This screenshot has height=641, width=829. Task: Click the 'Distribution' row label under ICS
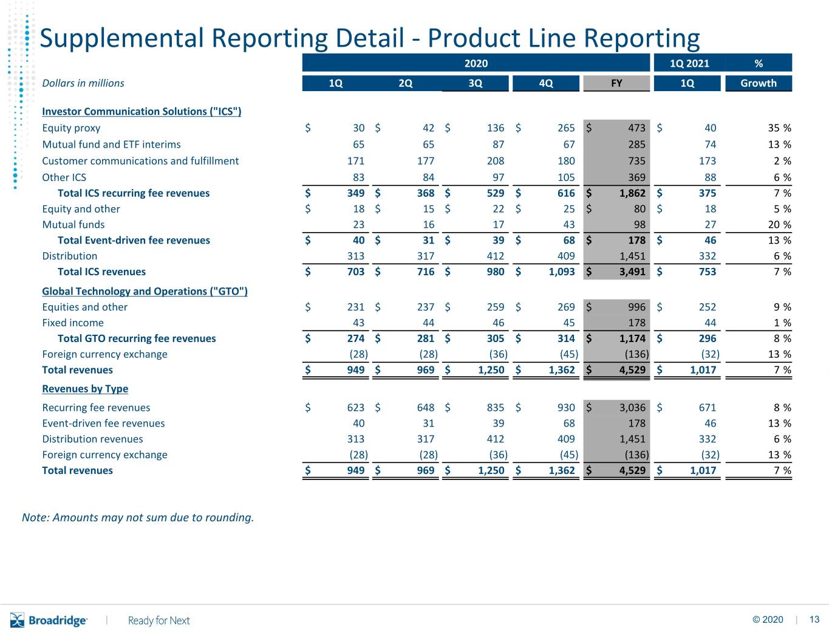click(69, 256)
